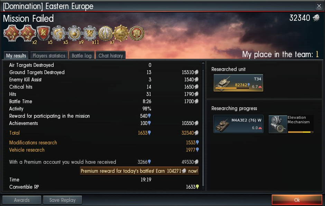Open the Chat history tab
This screenshot has width=325, height=206.
pyautogui.click(x=111, y=55)
